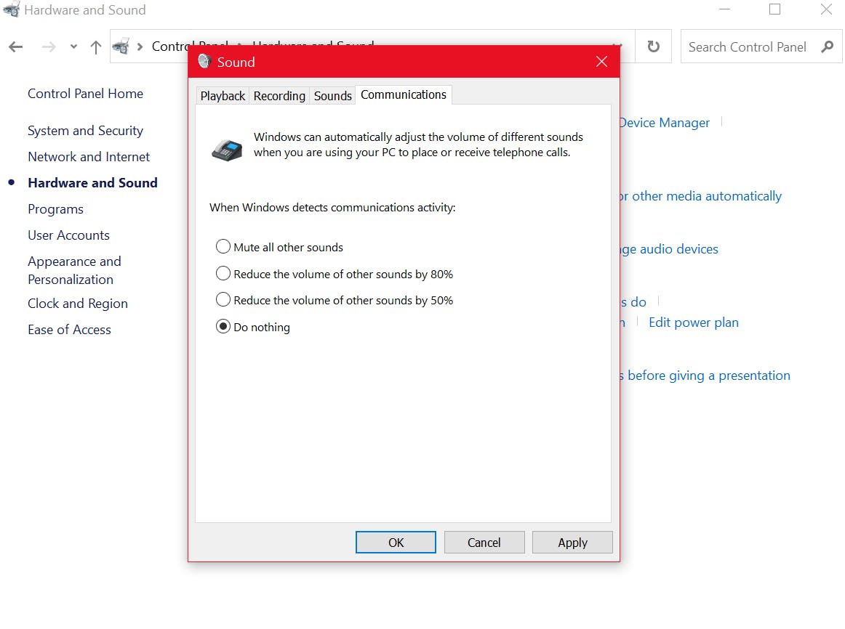Open Control Panel Home
Viewport: 845px width, 629px height.
tap(85, 94)
